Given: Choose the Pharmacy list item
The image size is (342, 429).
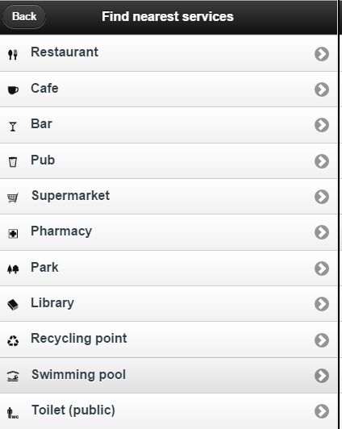Looking at the screenshot, I should 169,232.
